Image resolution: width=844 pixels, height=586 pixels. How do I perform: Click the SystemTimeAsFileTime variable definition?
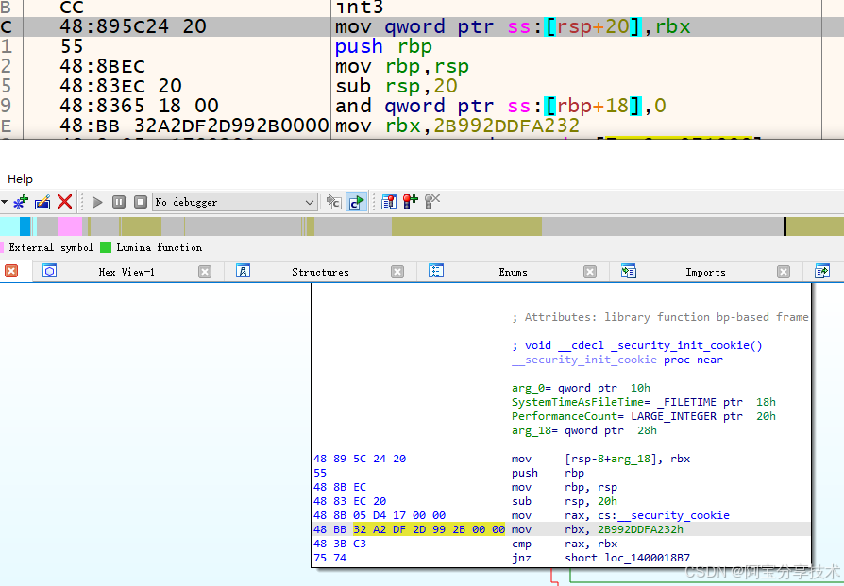[643, 402]
